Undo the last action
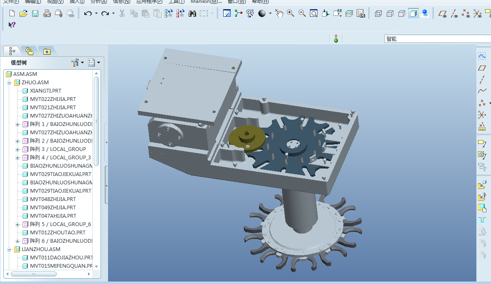The image size is (491, 284). [88, 13]
